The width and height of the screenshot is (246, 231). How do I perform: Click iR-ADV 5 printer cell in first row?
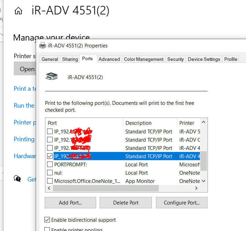(x=190, y=132)
